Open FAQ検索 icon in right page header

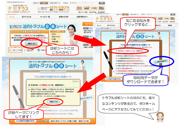[x=166, y=18]
